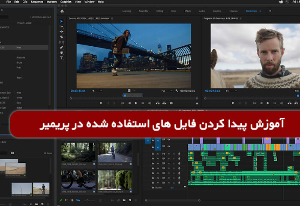Viewport: 300px width, 206px height.
Task: Select the Ripple Edit tool
Action: 61,32
